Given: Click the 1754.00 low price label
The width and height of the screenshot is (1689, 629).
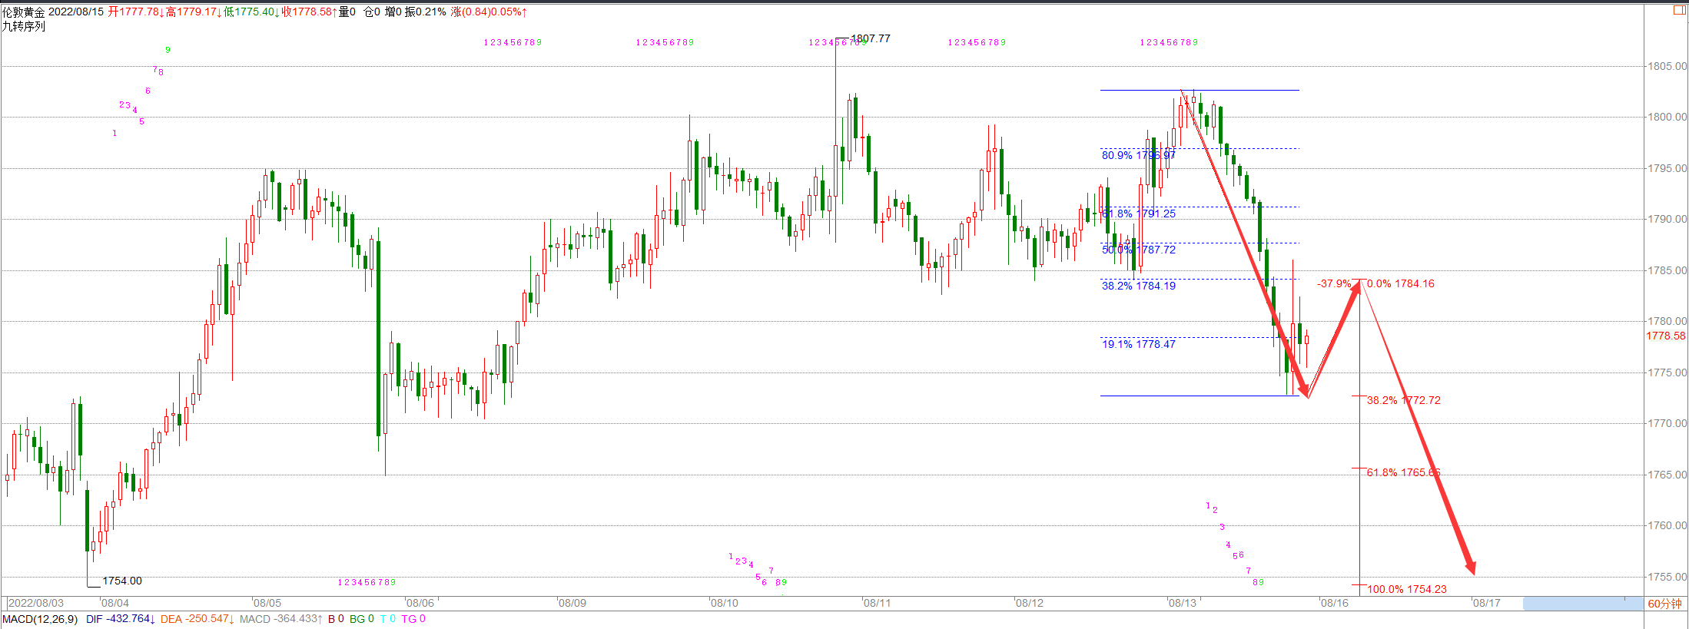Looking at the screenshot, I should 122,581.
